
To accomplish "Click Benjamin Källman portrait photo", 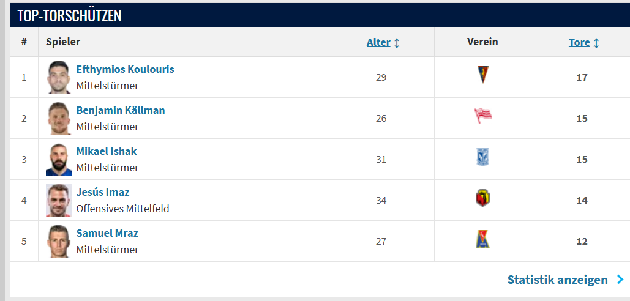I will click(x=59, y=118).
